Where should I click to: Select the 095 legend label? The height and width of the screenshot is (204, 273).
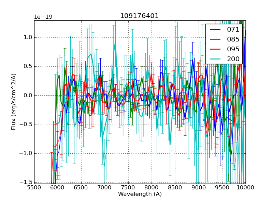click(233, 49)
